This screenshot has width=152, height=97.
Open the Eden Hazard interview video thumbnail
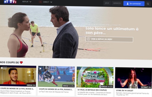[x=18, y=76]
